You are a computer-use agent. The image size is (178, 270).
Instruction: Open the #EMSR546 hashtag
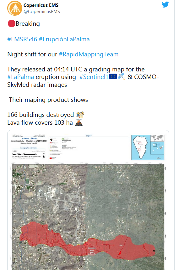(22, 39)
